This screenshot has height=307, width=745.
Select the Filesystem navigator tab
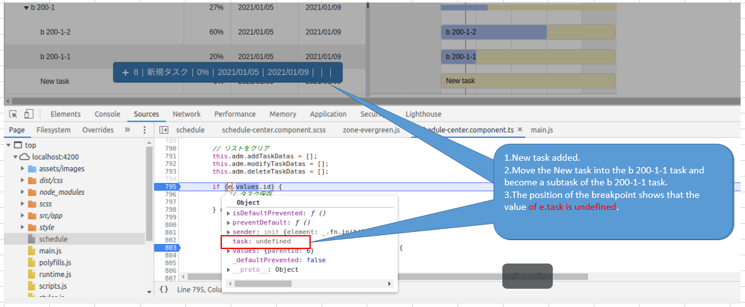[x=53, y=130]
